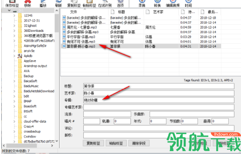Image resolution: width=241 pixels, height=154 pixels.
Task: Click the 节拍数 BPM field
Action: pyautogui.click(x=189, y=121)
